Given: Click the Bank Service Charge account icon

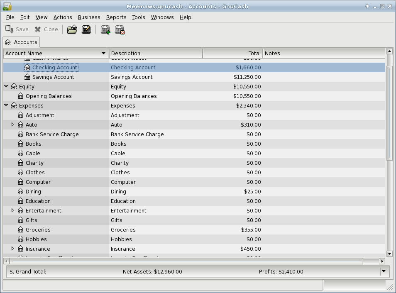Looking at the screenshot, I should (20, 134).
